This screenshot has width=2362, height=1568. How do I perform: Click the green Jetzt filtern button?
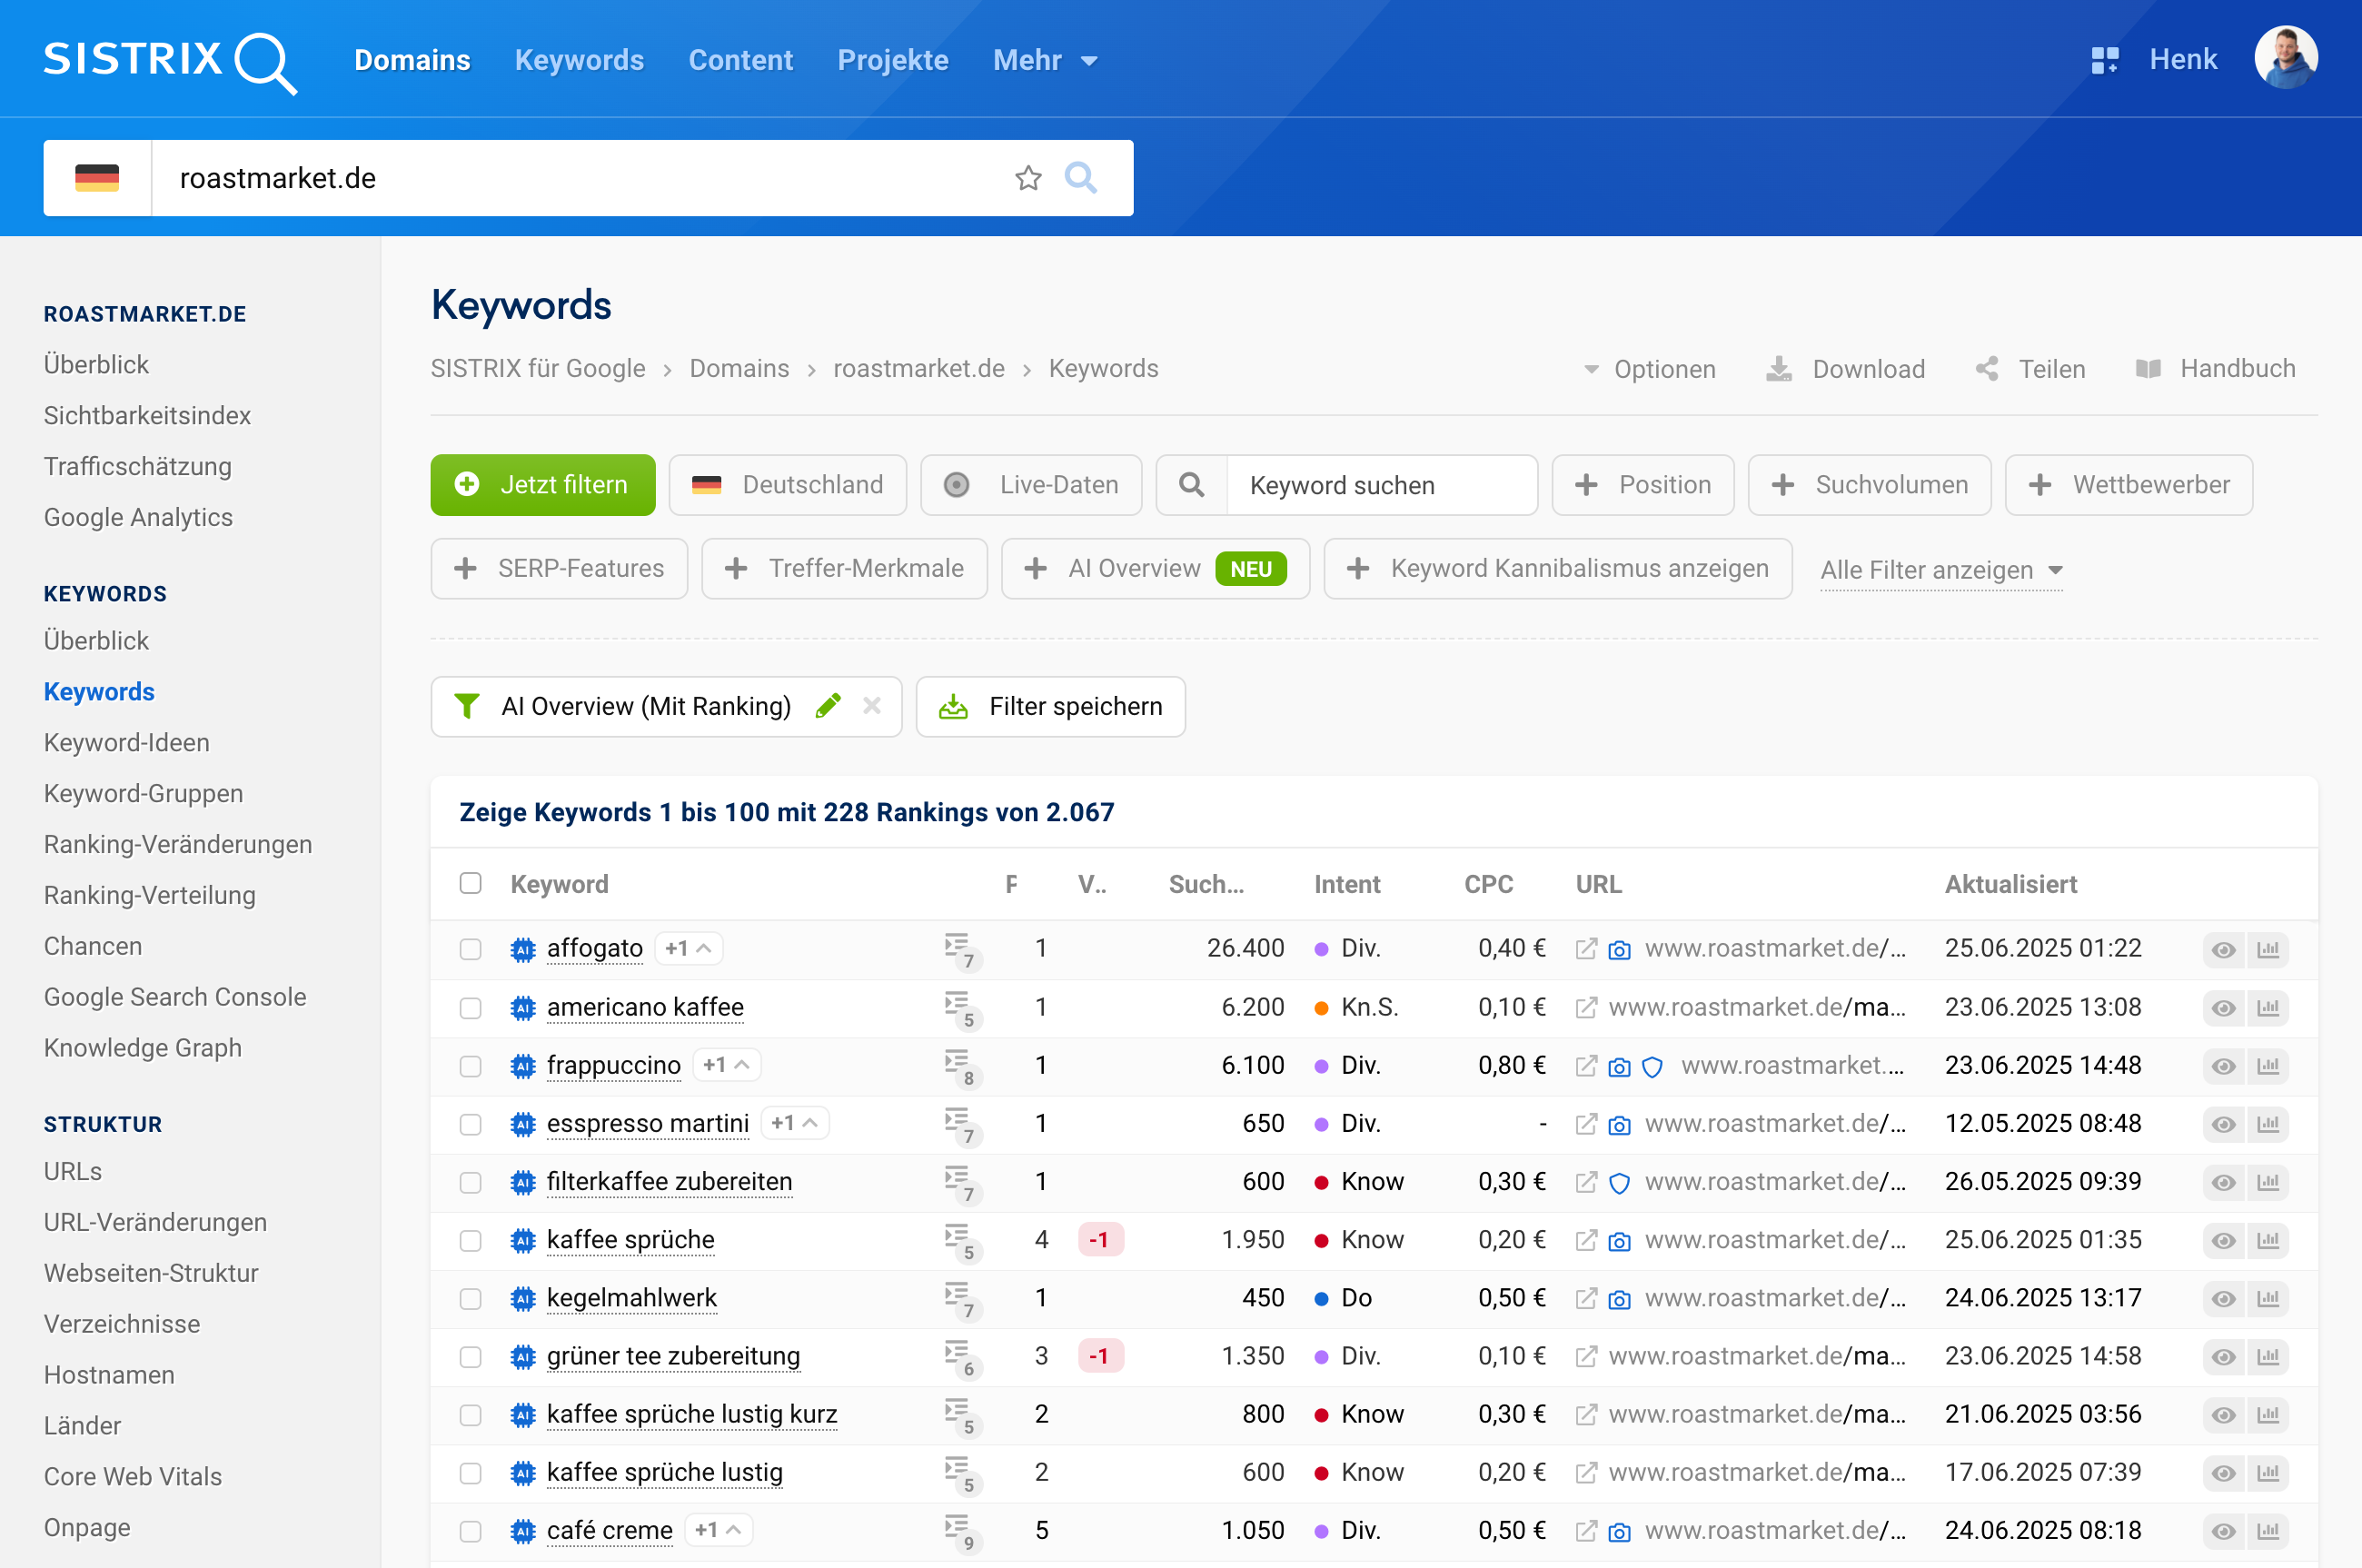(543, 485)
